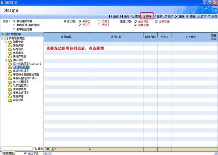Image resolution: width=218 pixels, height=155 pixels.
Task: Toggle the 意向项目 checkbox
Action: [x=136, y=22]
